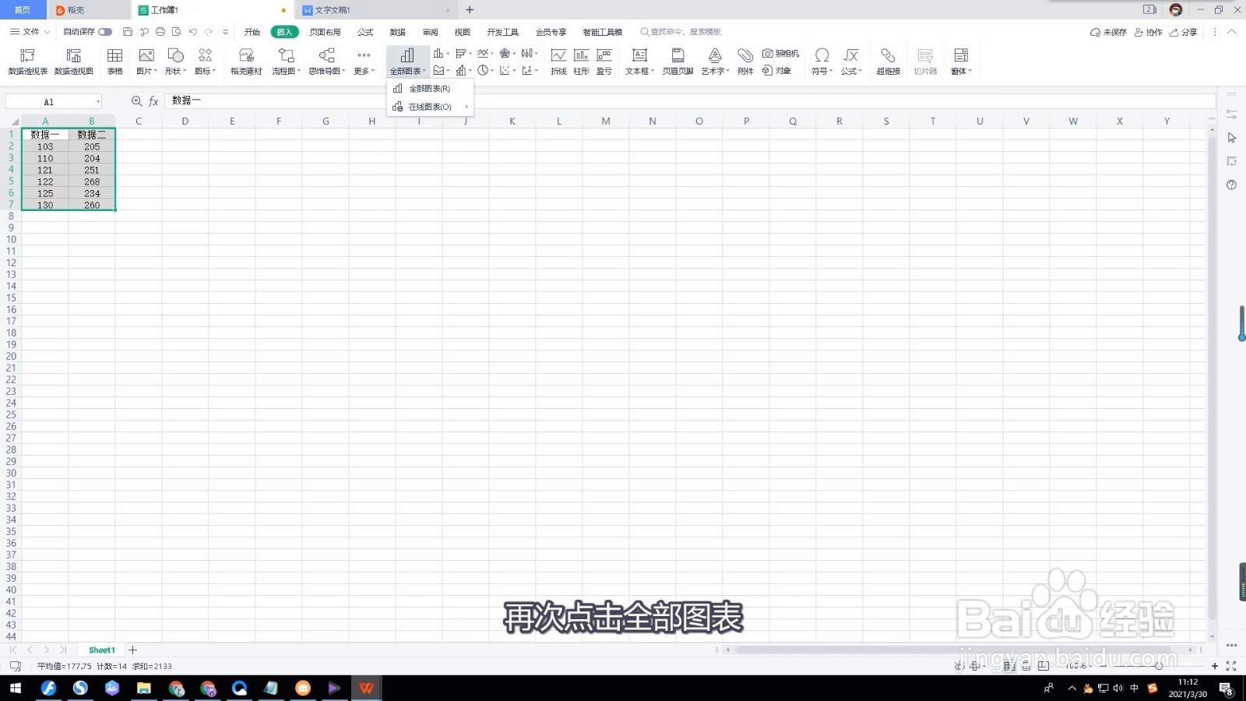Expand the 更多 more dropdown
This screenshot has width=1246, height=701.
click(364, 61)
